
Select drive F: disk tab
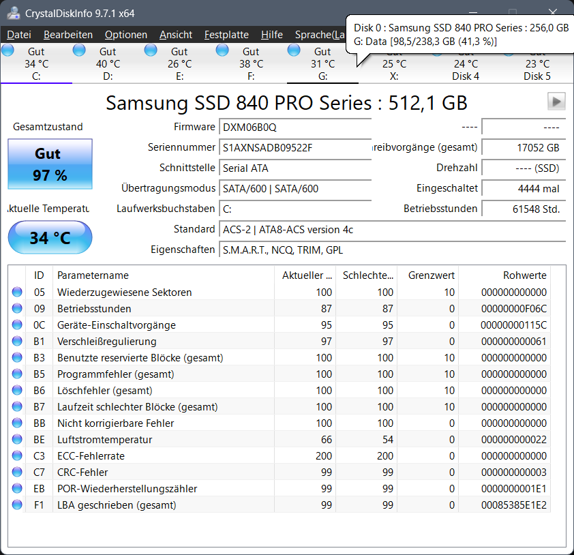pyautogui.click(x=251, y=63)
